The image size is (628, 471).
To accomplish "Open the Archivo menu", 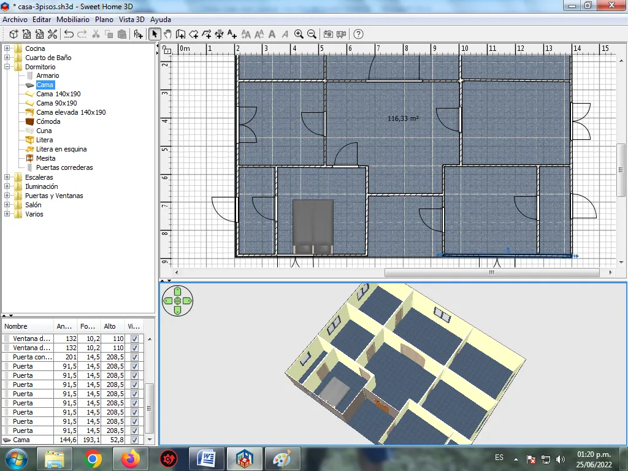I will click(15, 20).
